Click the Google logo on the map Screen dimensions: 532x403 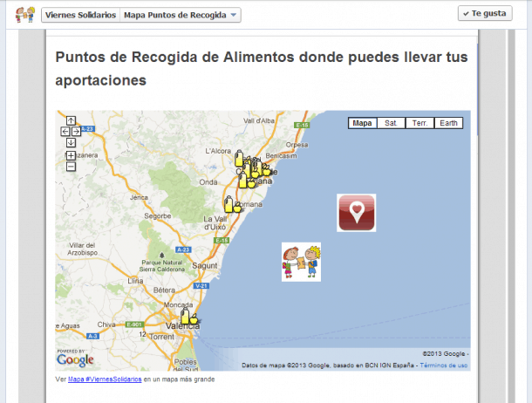click(x=75, y=359)
